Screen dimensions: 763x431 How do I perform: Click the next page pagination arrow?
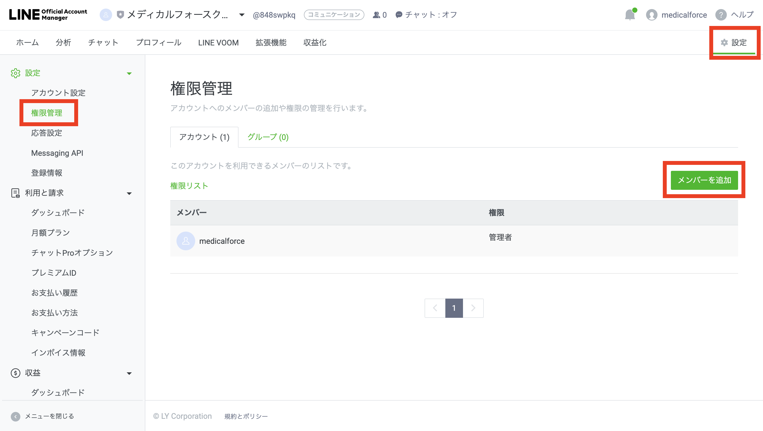click(473, 308)
